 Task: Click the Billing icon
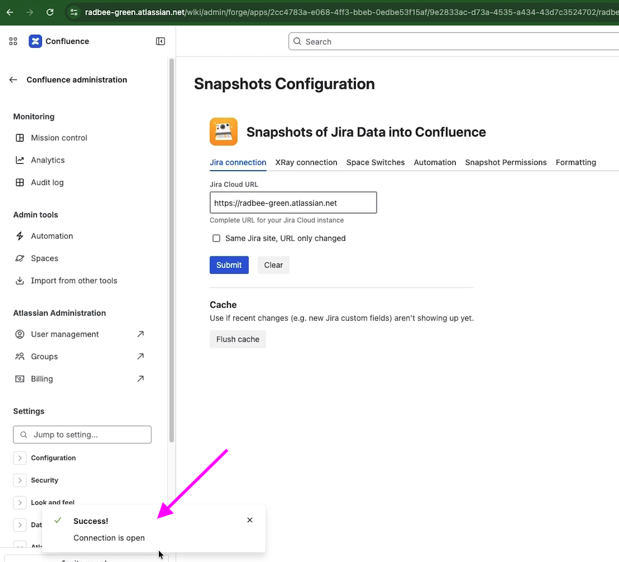point(20,378)
